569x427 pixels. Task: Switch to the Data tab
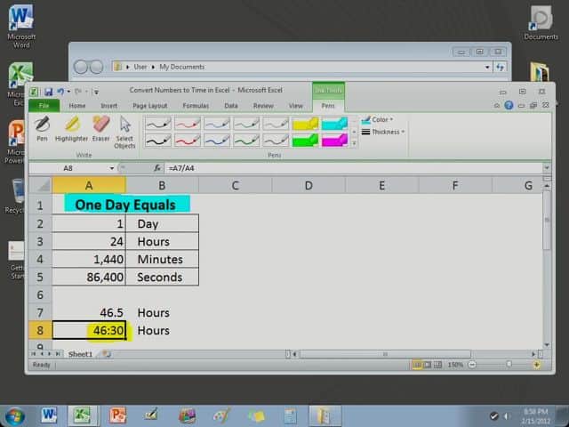(x=231, y=106)
